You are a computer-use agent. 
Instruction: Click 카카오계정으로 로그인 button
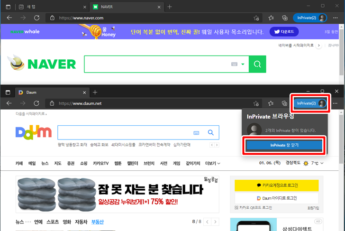(x=277, y=185)
